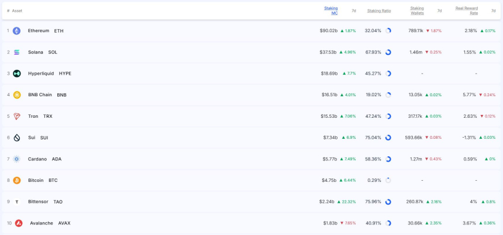This screenshot has height=235, width=503.
Task: Open the Bitcoin asset name
Action: [36, 180]
